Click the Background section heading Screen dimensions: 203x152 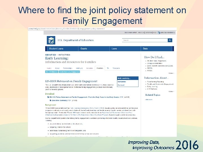51,105
